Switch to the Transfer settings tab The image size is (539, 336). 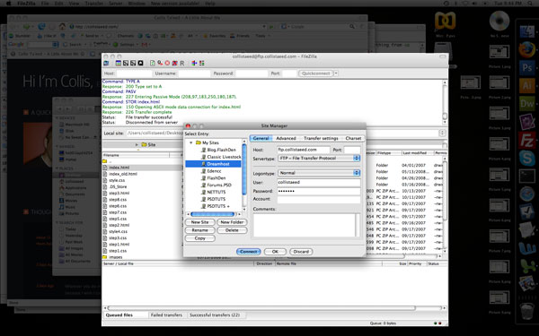pos(321,138)
